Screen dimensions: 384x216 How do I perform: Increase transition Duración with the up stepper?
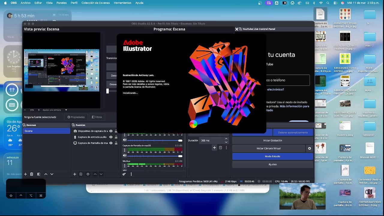click(x=226, y=139)
